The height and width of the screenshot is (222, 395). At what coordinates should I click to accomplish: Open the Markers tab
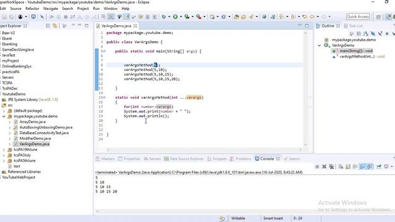pyautogui.click(x=106, y=159)
